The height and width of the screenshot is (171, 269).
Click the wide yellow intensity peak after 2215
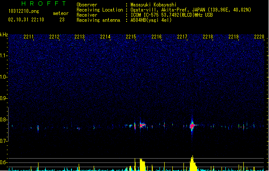pos(142,165)
